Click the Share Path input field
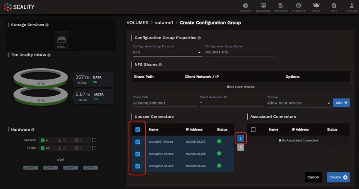 [x=165, y=103]
